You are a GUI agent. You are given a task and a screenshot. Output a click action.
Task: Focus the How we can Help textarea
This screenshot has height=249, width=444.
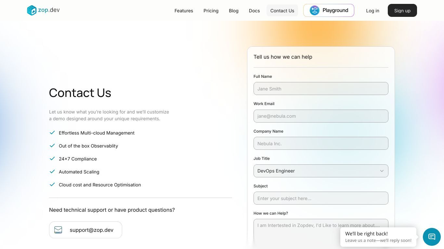(321, 234)
